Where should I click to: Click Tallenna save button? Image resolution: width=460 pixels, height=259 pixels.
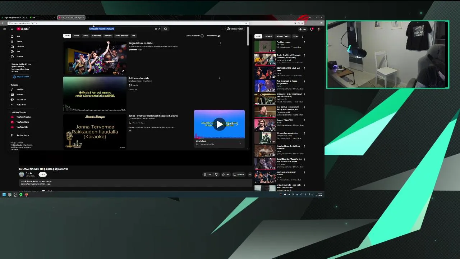pos(239,174)
